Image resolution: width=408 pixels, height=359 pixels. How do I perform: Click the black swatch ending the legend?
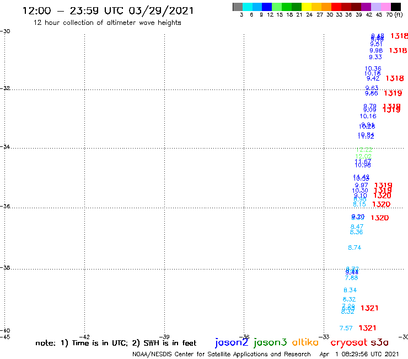pos(395,7)
